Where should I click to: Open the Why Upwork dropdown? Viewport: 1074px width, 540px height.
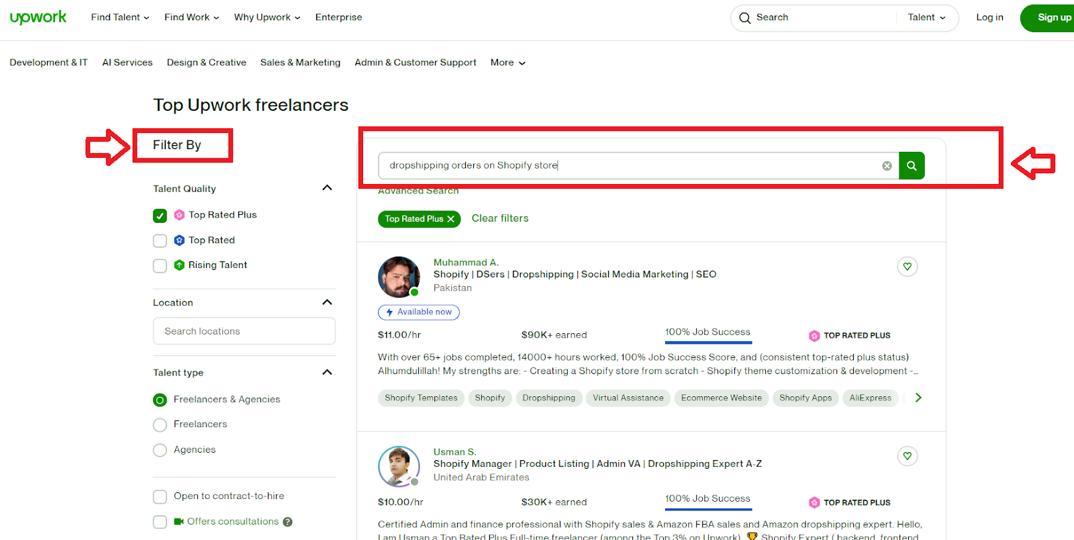click(267, 17)
